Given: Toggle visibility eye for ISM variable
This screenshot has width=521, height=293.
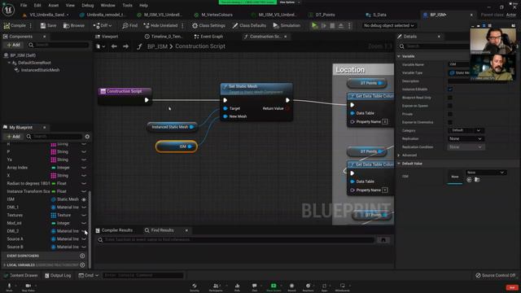Looking at the screenshot, I should pyautogui.click(x=84, y=199).
